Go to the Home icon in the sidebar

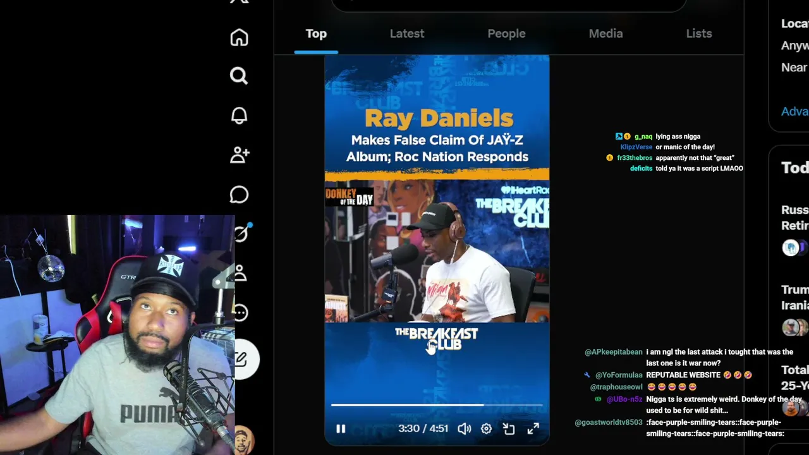(239, 37)
